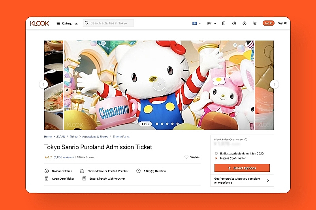Go to JAPAN breadcrumb
The image size is (316, 210).
pos(61,137)
